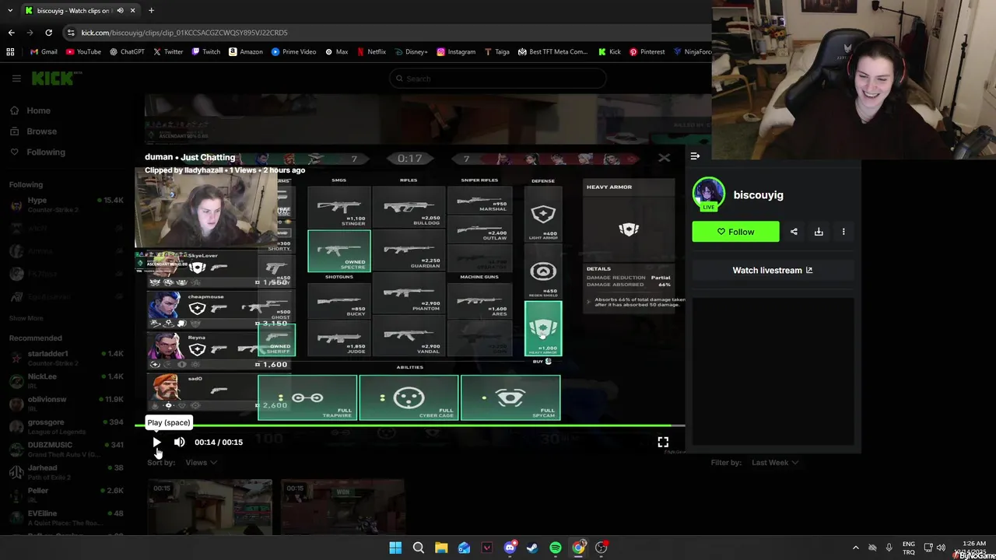Collapse the clip side panel arrow icon
996x560 pixels.
pyautogui.click(x=695, y=156)
